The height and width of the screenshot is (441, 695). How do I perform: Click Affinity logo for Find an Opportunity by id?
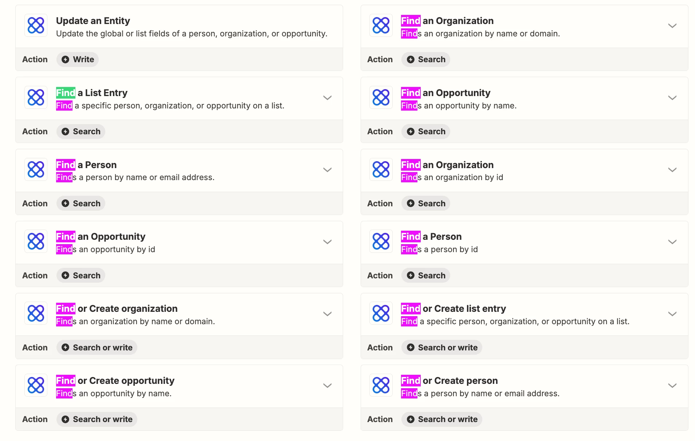pyautogui.click(x=36, y=241)
